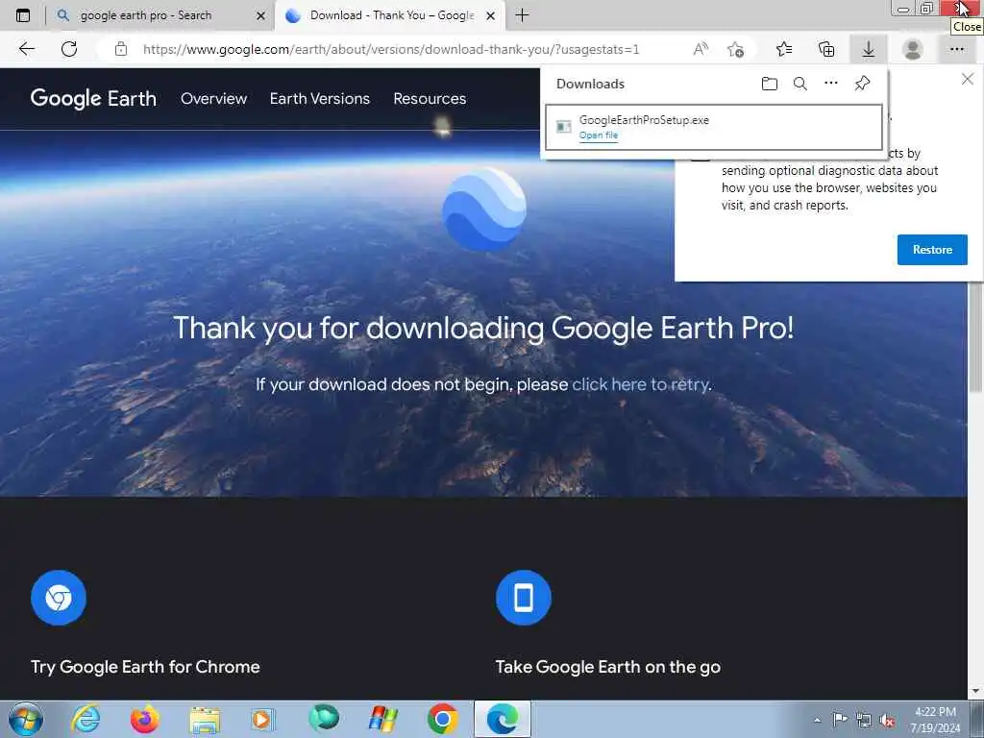Image resolution: width=984 pixels, height=738 pixels.
Task: Select the Download - Thank You tab
Action: coord(389,15)
